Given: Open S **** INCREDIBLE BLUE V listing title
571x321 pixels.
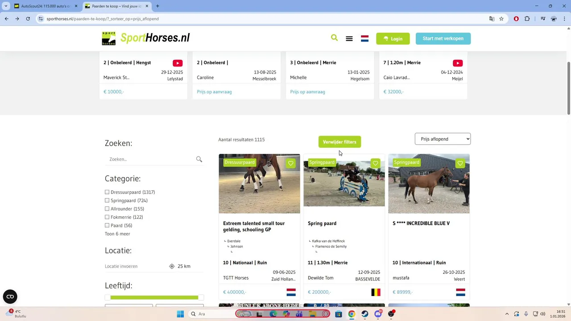Looking at the screenshot, I should 421,223.
